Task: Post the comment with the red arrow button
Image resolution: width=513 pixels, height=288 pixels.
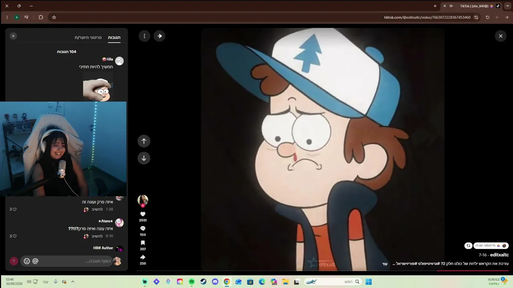Action: tap(14, 261)
